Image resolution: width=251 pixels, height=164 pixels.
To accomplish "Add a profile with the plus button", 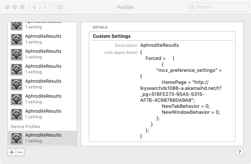I will tap(12, 152).
